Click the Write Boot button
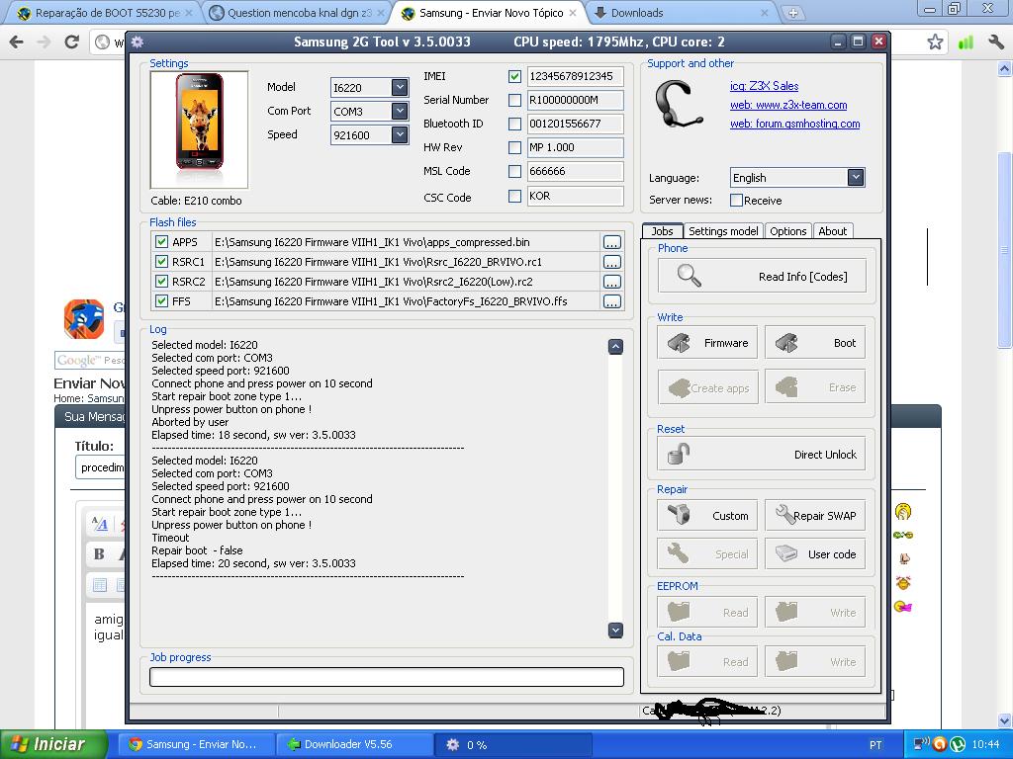1013x759 pixels. [x=815, y=343]
